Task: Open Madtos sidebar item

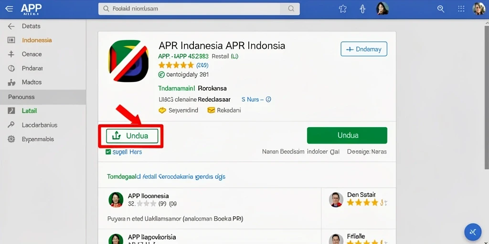Action: tap(32, 82)
